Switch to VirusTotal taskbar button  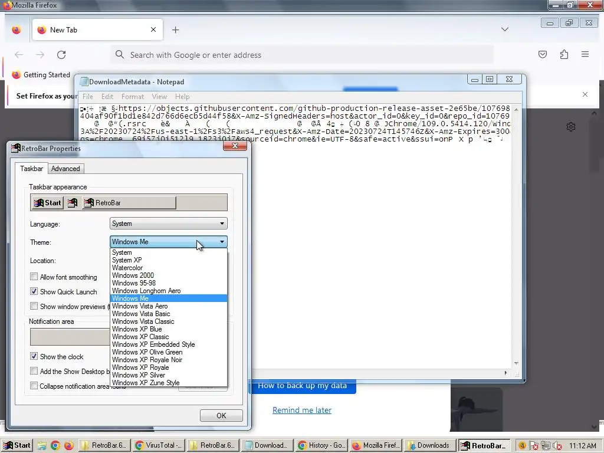click(158, 445)
